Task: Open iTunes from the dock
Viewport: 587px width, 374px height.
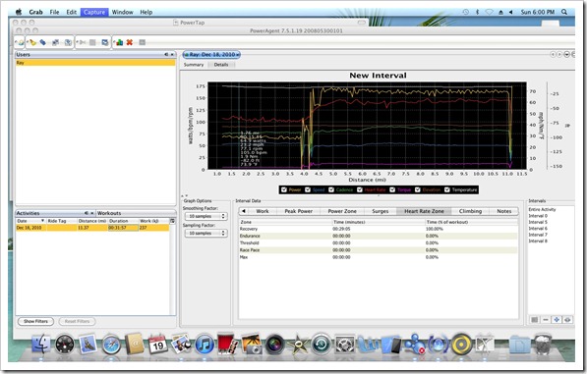Action: tap(205, 345)
